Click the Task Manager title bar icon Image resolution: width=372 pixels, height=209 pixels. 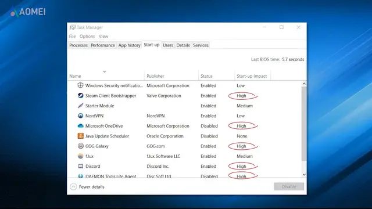[72, 27]
